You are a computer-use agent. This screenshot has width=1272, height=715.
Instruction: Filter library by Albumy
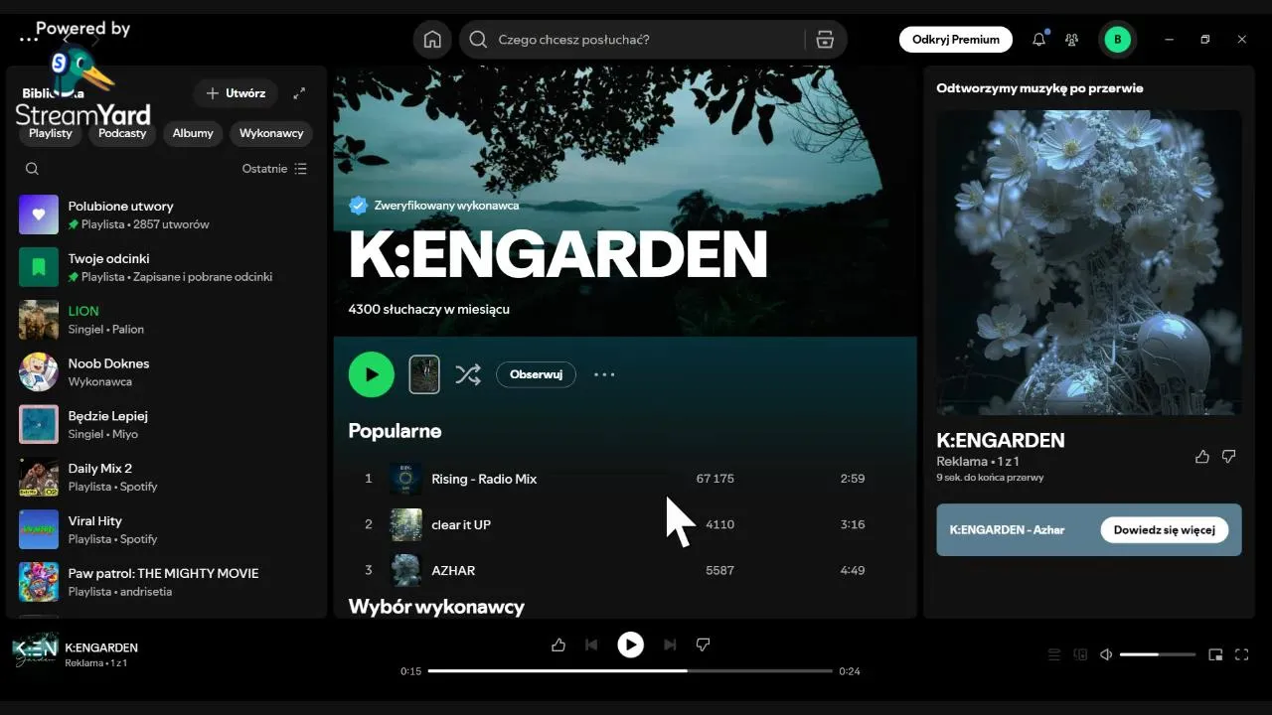coord(193,133)
